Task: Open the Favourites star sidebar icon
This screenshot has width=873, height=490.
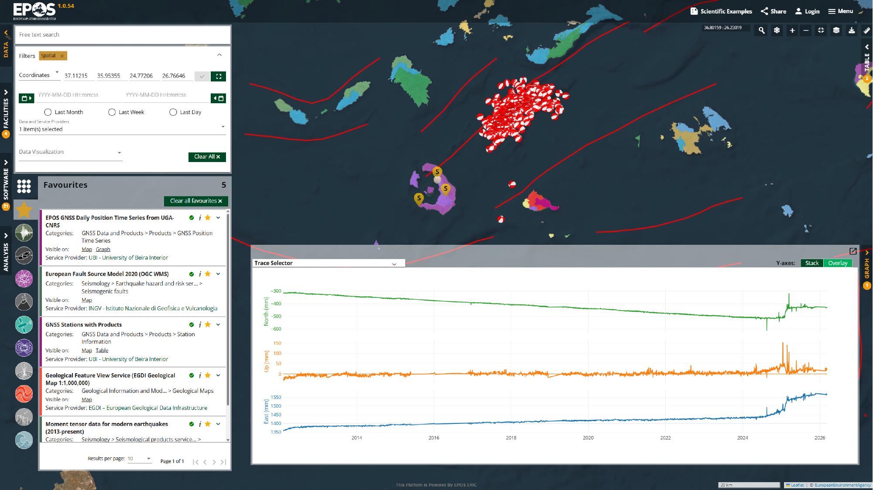Action: pos(24,210)
